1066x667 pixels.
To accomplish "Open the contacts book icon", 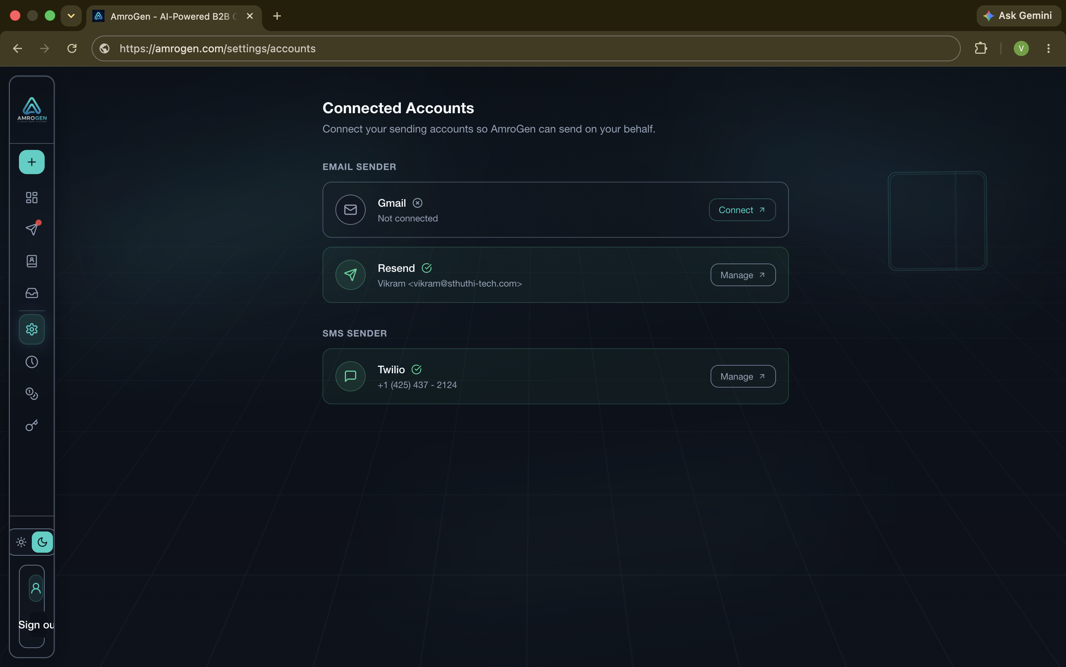I will point(32,261).
